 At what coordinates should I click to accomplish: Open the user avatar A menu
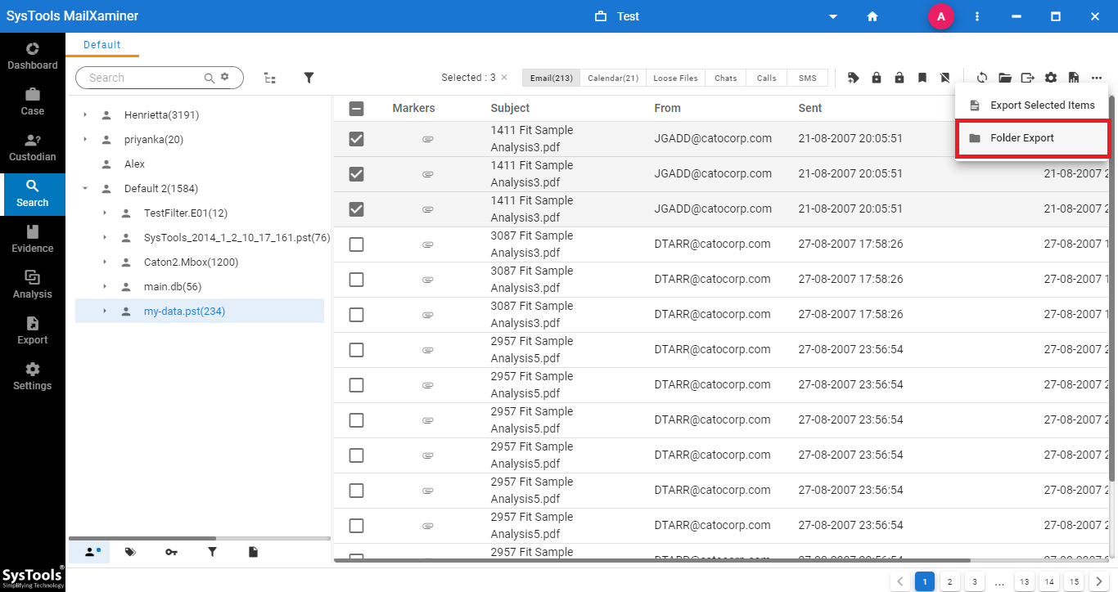coord(941,16)
